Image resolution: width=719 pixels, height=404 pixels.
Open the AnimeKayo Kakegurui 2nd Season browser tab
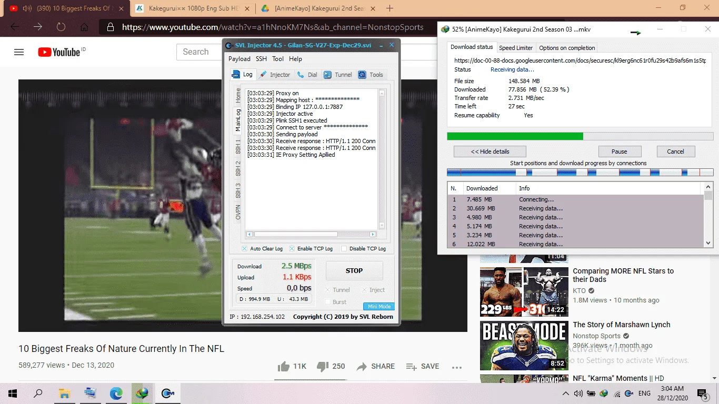(317, 8)
